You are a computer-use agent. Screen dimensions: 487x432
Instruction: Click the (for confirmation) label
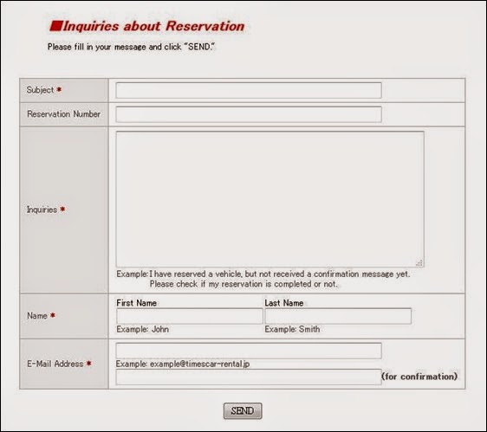click(419, 377)
